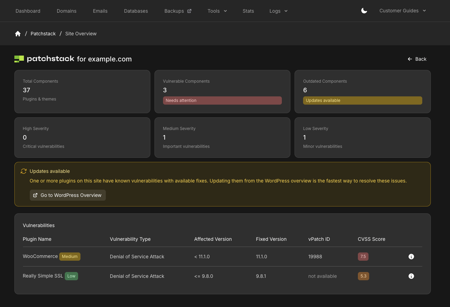Click the 'not available' vPatch text

[x=323, y=276]
